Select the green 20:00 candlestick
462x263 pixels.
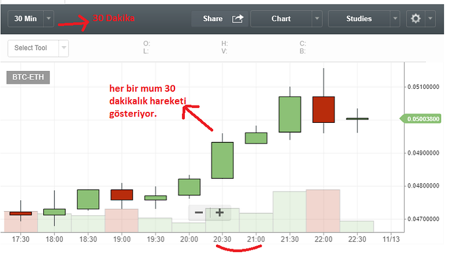coord(189,187)
